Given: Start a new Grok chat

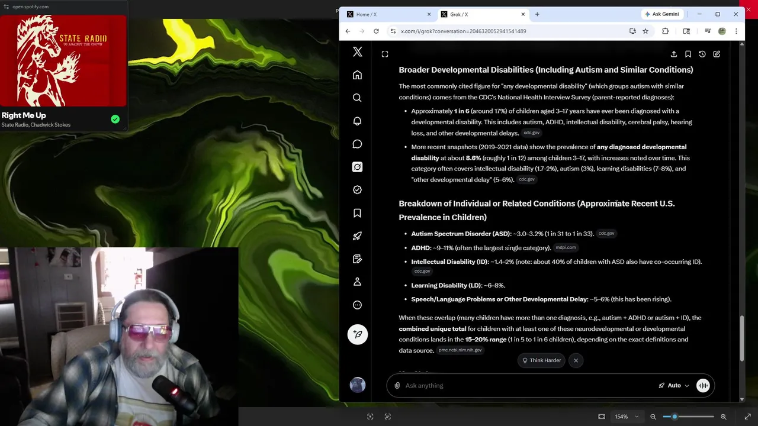Looking at the screenshot, I should click(717, 54).
